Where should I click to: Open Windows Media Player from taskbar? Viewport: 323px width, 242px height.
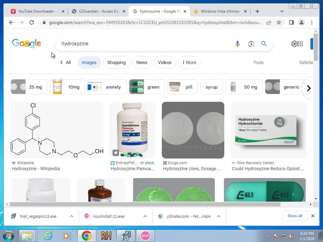[67, 236]
